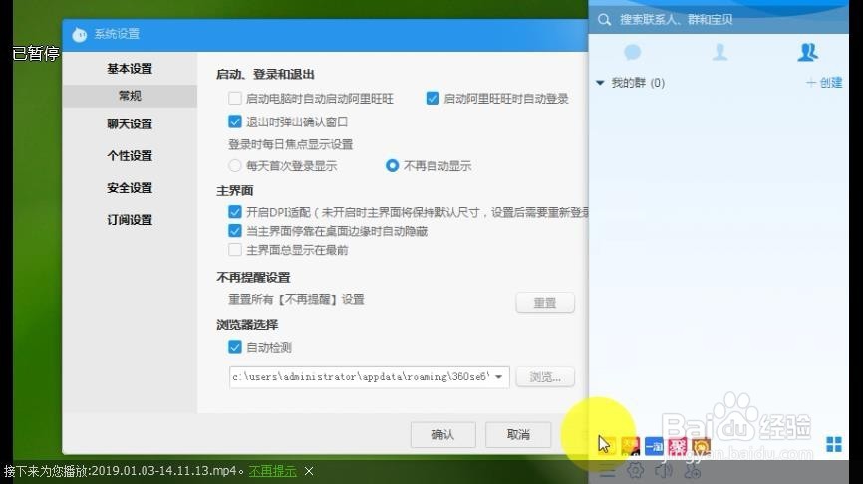The width and height of the screenshot is (863, 484).
Task: Open the browser path dropdown arrow
Action: [498, 377]
